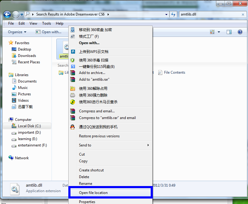248x204 pixels.
Task: Choose 使用 360解除占用
Action: (111, 88)
